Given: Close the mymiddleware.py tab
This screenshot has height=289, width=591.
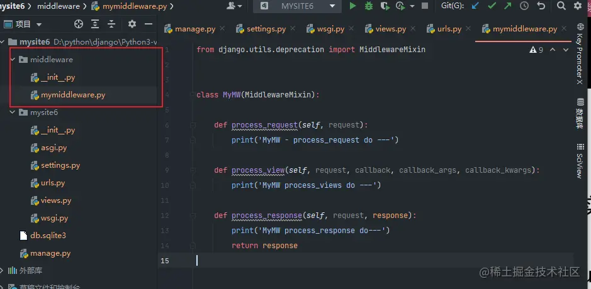Looking at the screenshot, I should [x=564, y=29].
